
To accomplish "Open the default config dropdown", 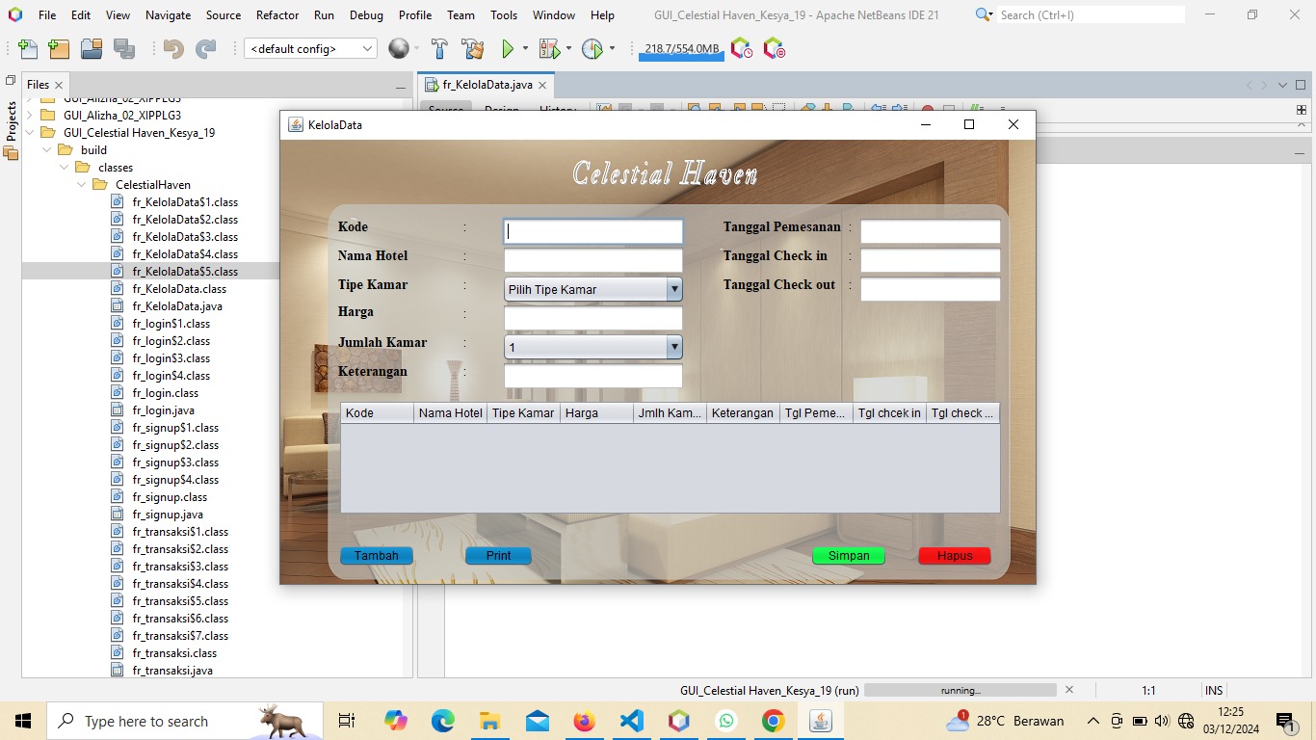I will click(x=310, y=49).
